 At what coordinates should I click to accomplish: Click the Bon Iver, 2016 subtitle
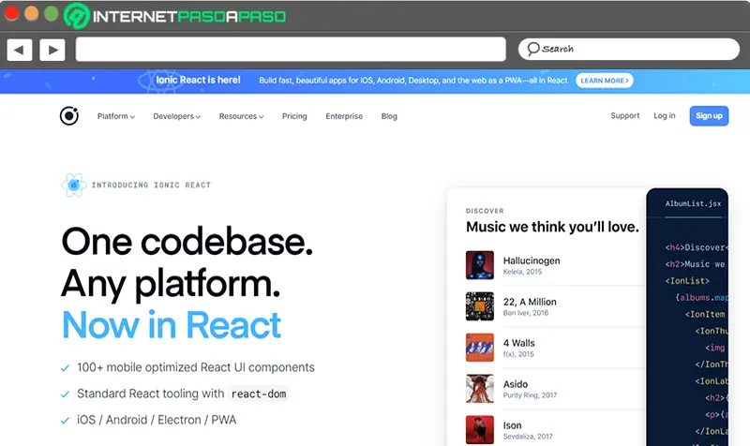click(x=526, y=313)
